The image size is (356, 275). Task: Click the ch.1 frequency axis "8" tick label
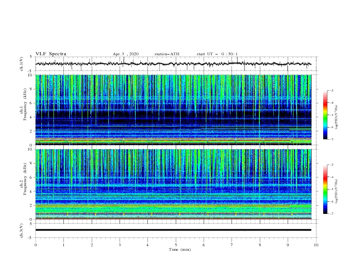point(31,89)
